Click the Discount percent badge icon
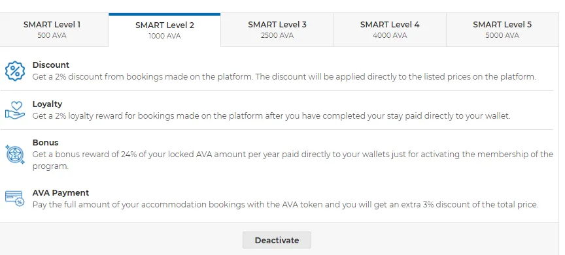 pyautogui.click(x=15, y=70)
